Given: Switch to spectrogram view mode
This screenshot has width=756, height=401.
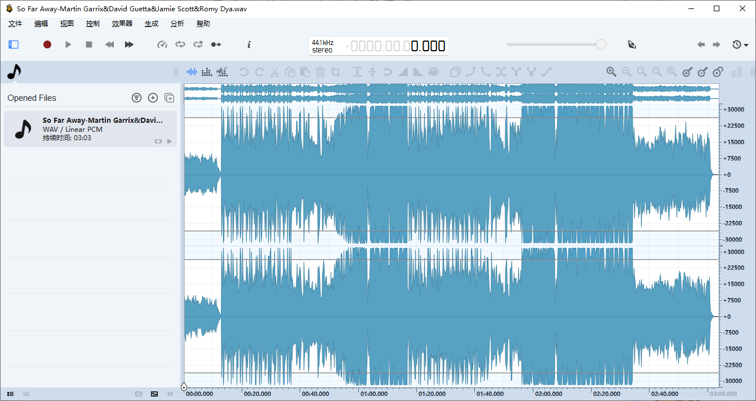Looking at the screenshot, I should tap(206, 72).
